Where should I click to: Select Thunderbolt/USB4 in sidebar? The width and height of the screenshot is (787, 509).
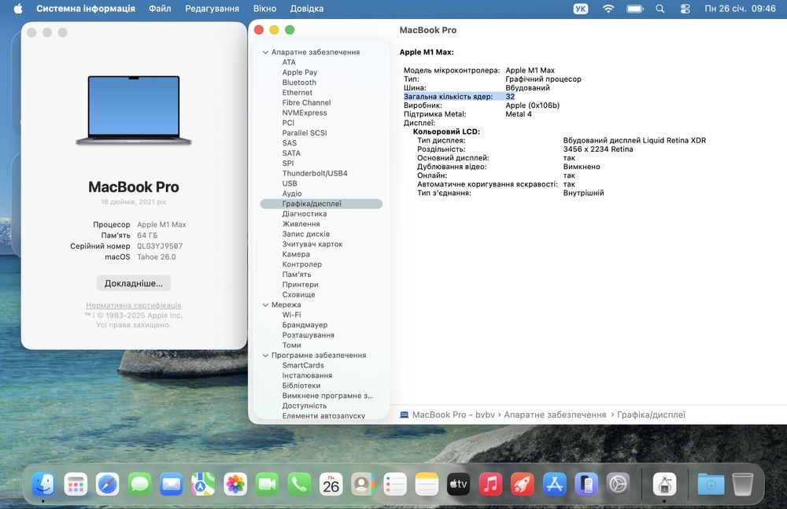315,173
